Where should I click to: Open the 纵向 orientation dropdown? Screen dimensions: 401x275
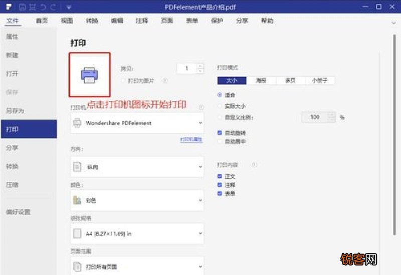click(137, 167)
